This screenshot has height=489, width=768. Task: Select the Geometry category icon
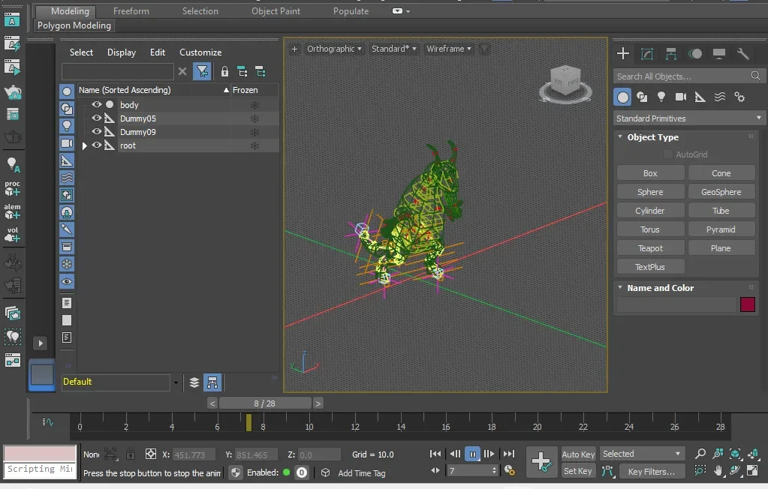pyautogui.click(x=622, y=97)
